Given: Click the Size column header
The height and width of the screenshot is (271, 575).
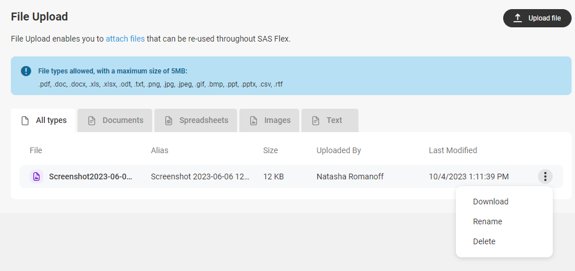Looking at the screenshot, I should [x=270, y=150].
